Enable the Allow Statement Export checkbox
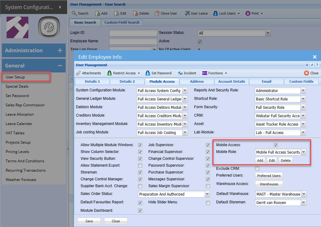 pyautogui.click(x=140, y=165)
